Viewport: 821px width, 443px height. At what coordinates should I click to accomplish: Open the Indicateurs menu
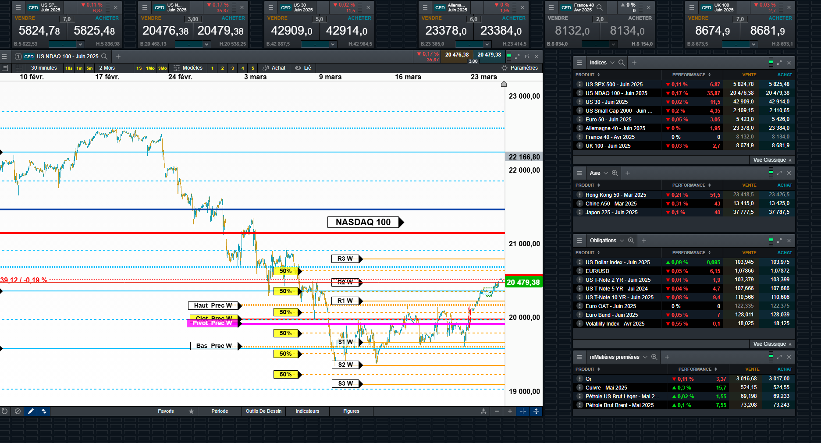pos(307,411)
